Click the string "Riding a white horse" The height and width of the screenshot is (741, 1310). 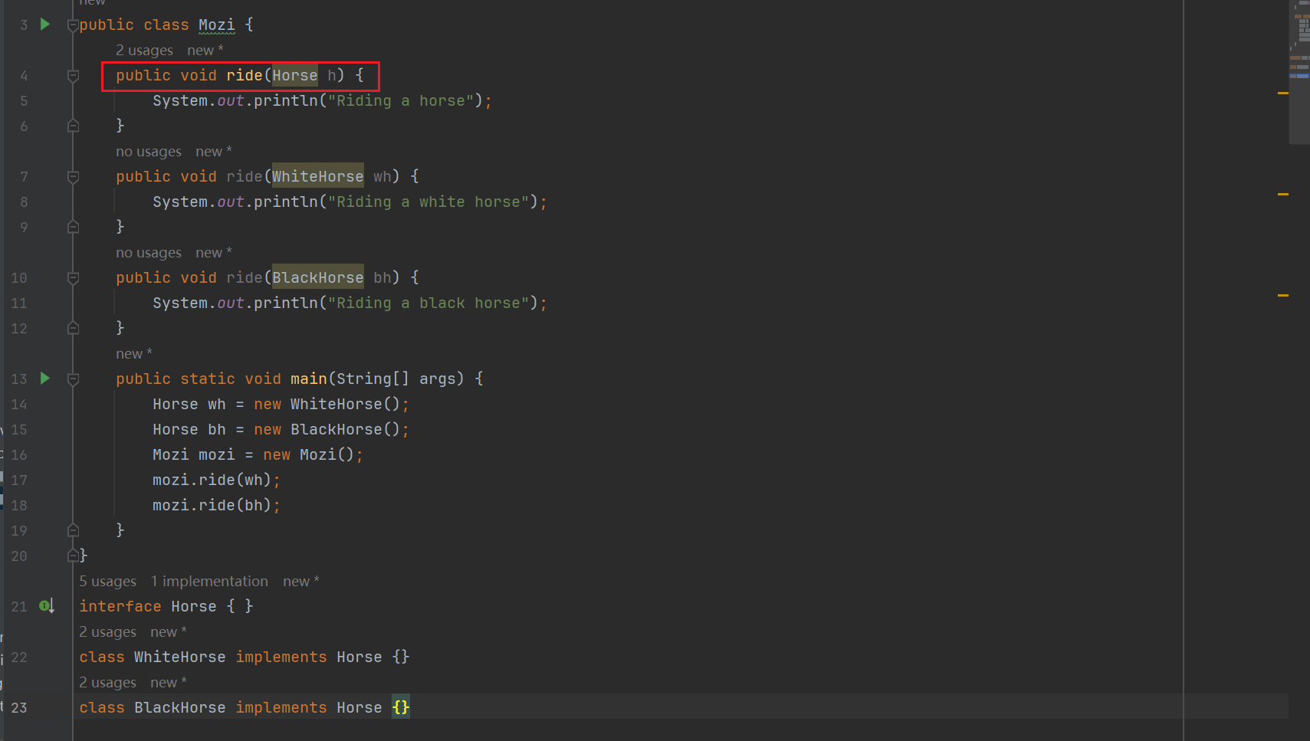pos(428,202)
